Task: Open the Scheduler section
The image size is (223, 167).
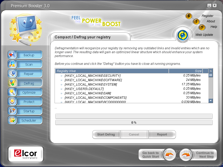Action: 29,121
